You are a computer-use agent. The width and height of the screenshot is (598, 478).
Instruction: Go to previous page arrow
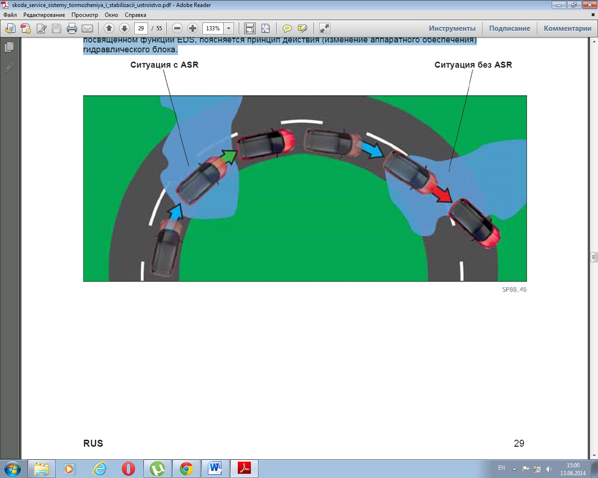click(109, 28)
